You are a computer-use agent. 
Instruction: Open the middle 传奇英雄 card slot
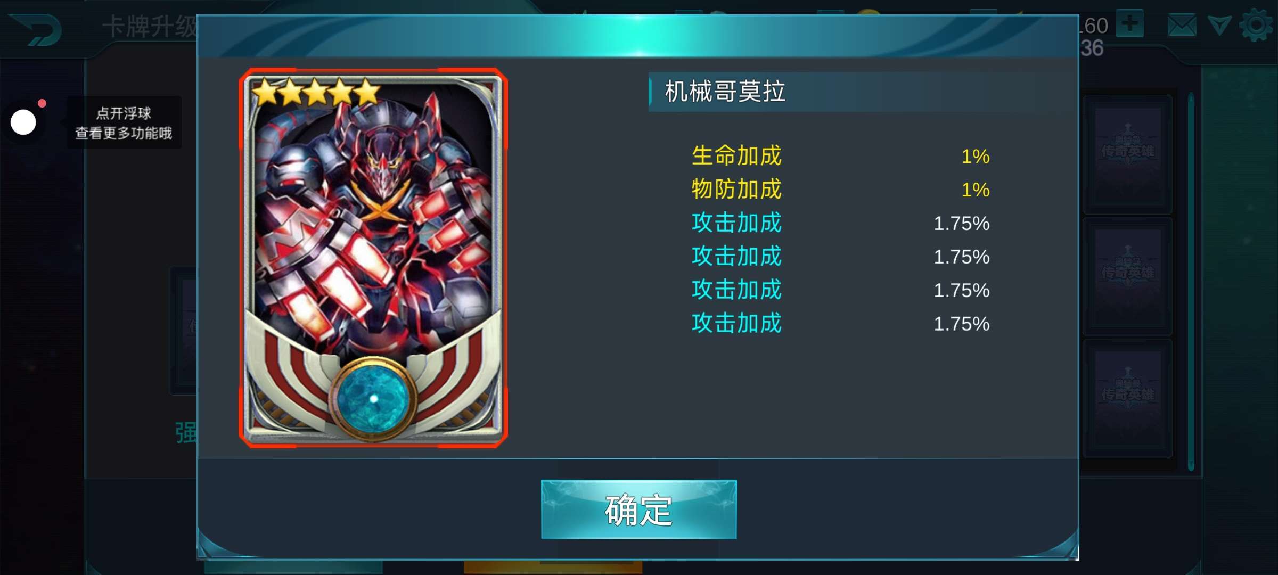pos(1128,276)
